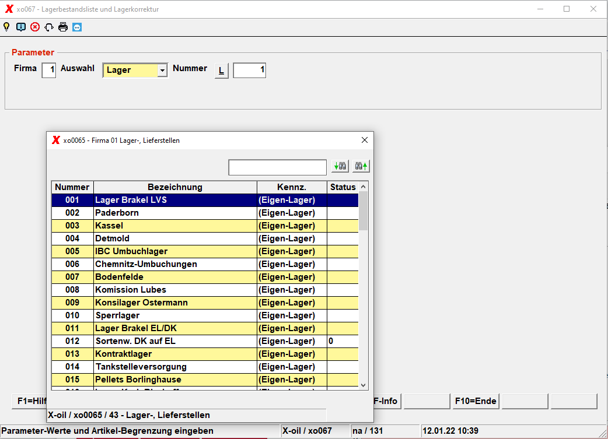Click the list scrollbar up arrow

click(x=364, y=187)
